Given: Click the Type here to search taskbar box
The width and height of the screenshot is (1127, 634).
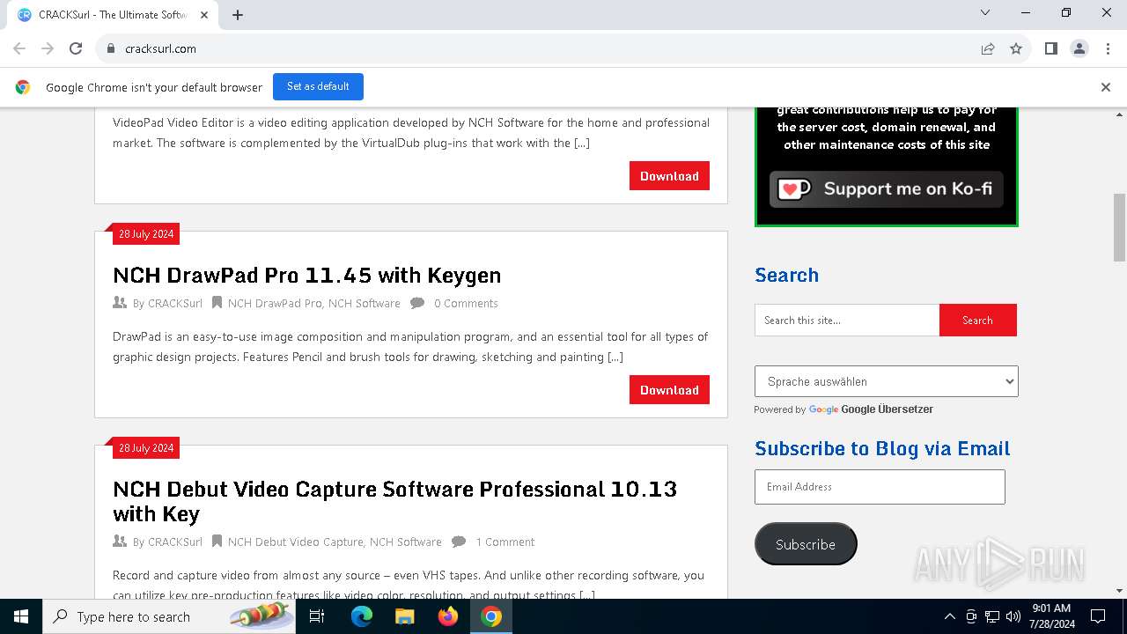Looking at the screenshot, I should (169, 616).
